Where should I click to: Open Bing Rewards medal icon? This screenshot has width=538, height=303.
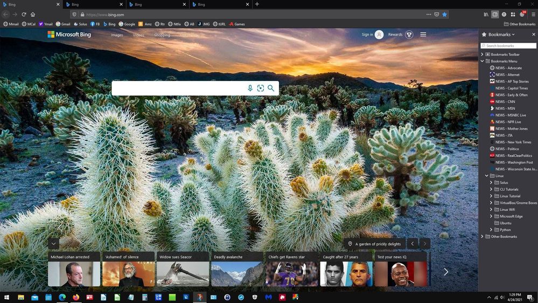tap(409, 35)
